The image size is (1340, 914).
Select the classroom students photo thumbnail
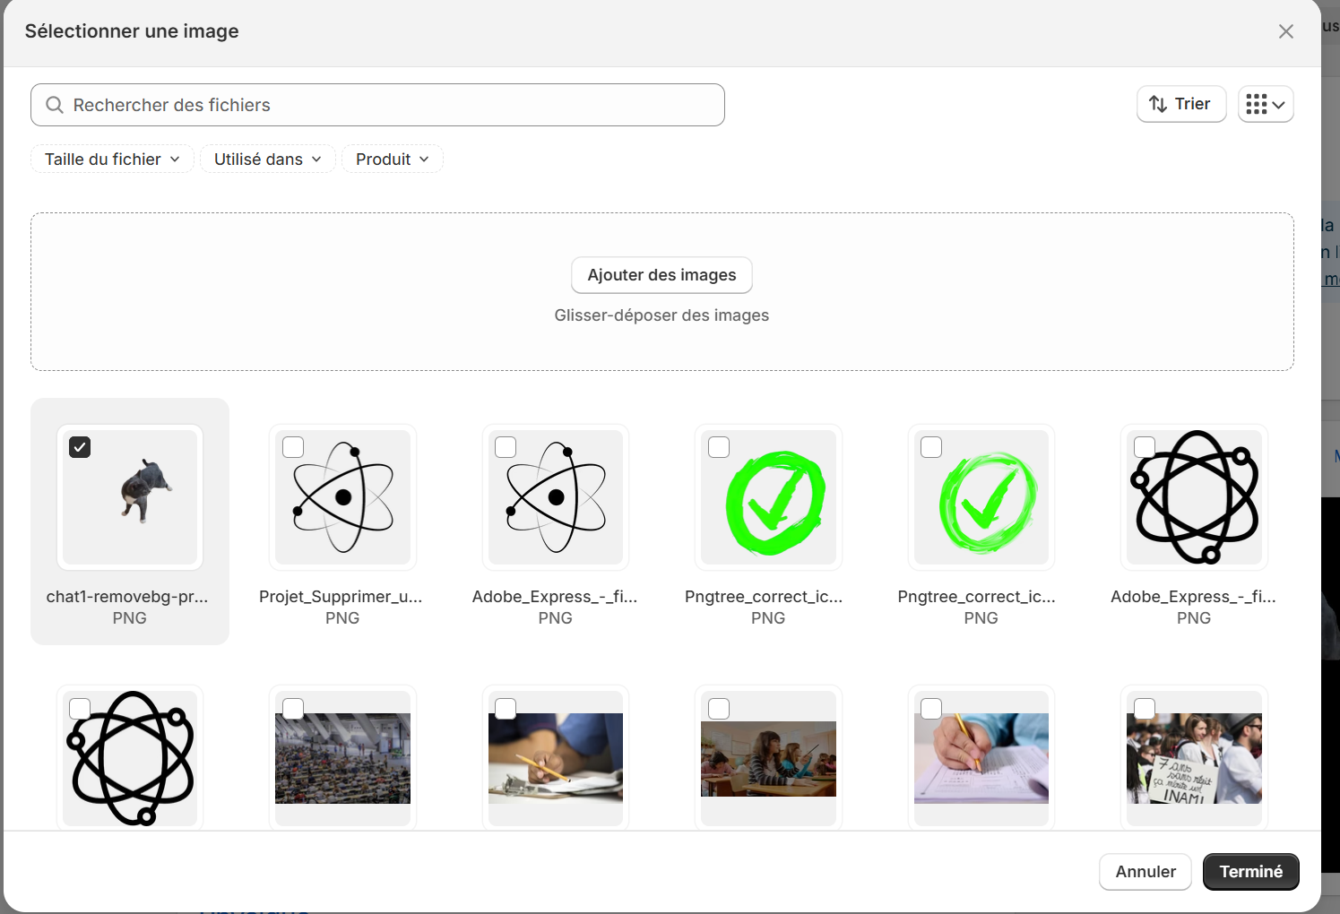tap(768, 758)
